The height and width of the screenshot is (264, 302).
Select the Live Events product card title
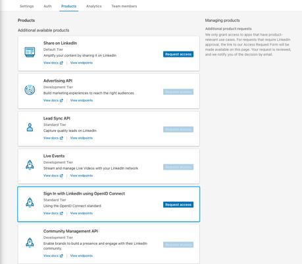pos(54,156)
